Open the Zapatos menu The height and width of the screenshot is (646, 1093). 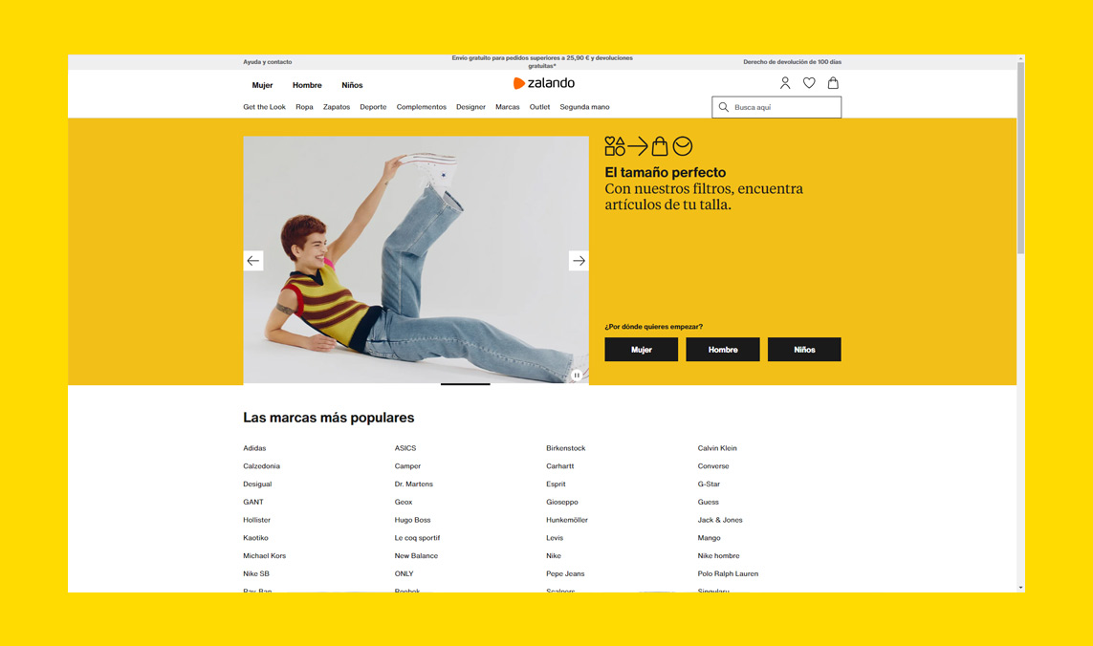point(336,107)
